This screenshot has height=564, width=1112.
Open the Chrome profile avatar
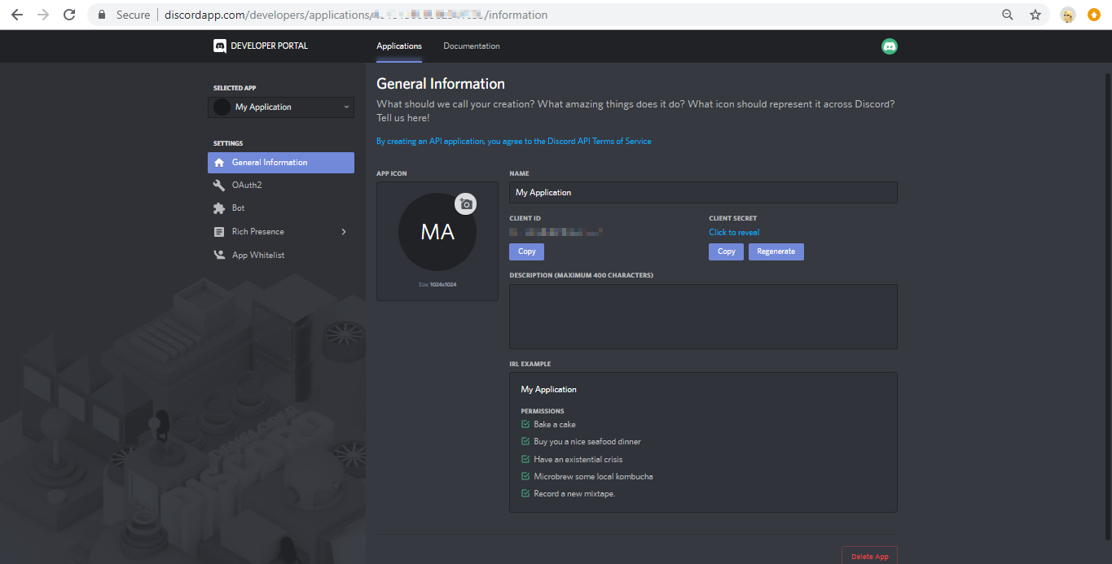[x=1067, y=15]
